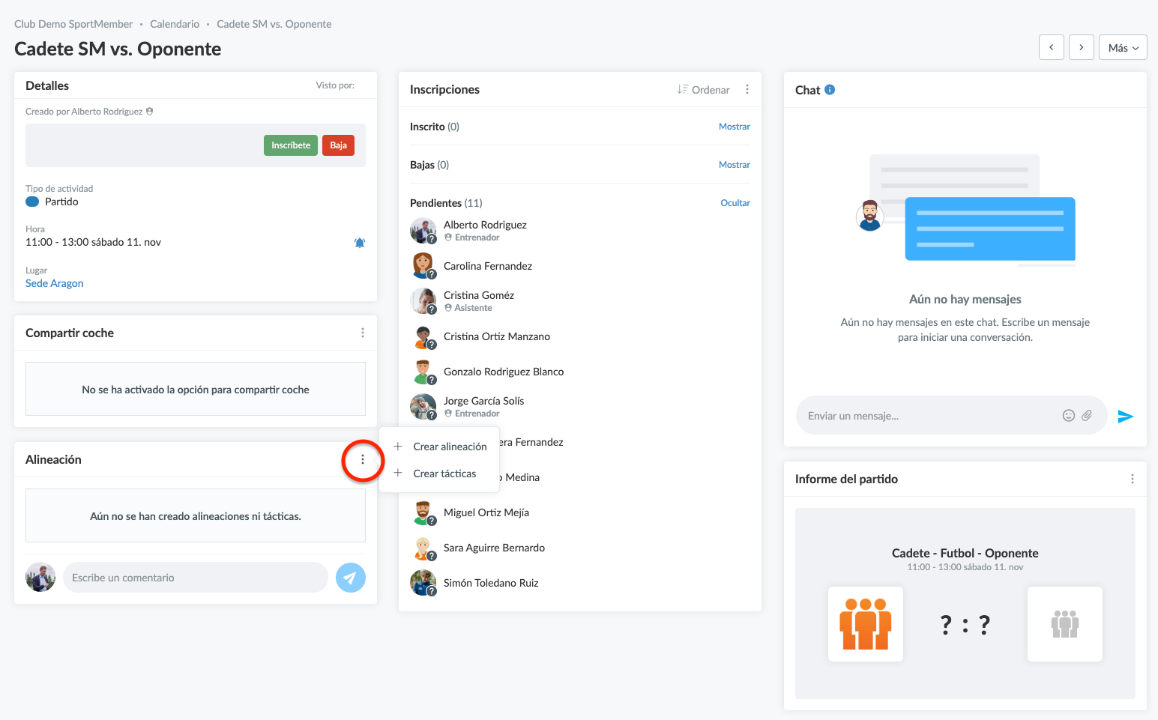
Task: Click the reminder bell icon beside the time
Action: pos(360,243)
